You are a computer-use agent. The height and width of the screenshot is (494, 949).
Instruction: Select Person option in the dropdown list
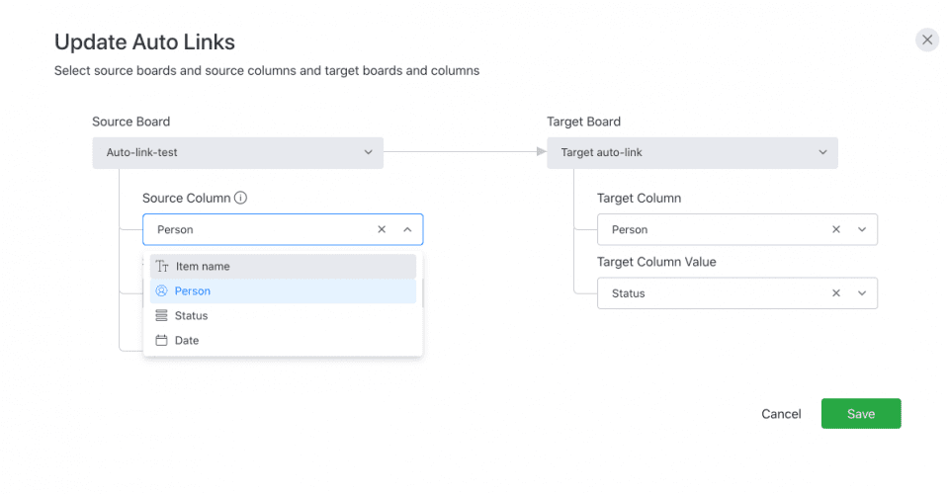283,290
